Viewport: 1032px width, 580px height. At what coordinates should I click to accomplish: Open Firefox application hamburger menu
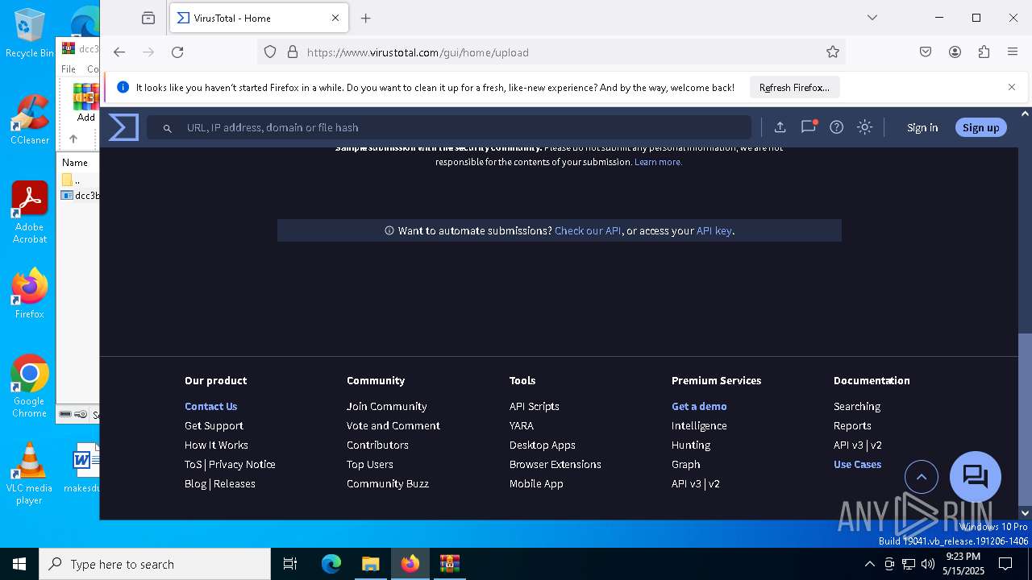click(1013, 52)
